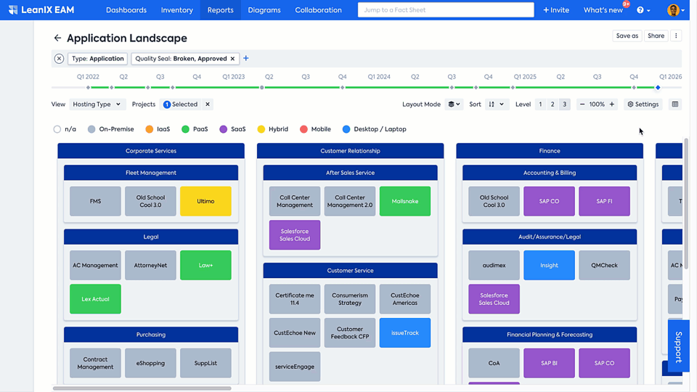Screen dimensions: 697x392
Task: Open the Lex Actual application tile
Action: [x=96, y=299]
